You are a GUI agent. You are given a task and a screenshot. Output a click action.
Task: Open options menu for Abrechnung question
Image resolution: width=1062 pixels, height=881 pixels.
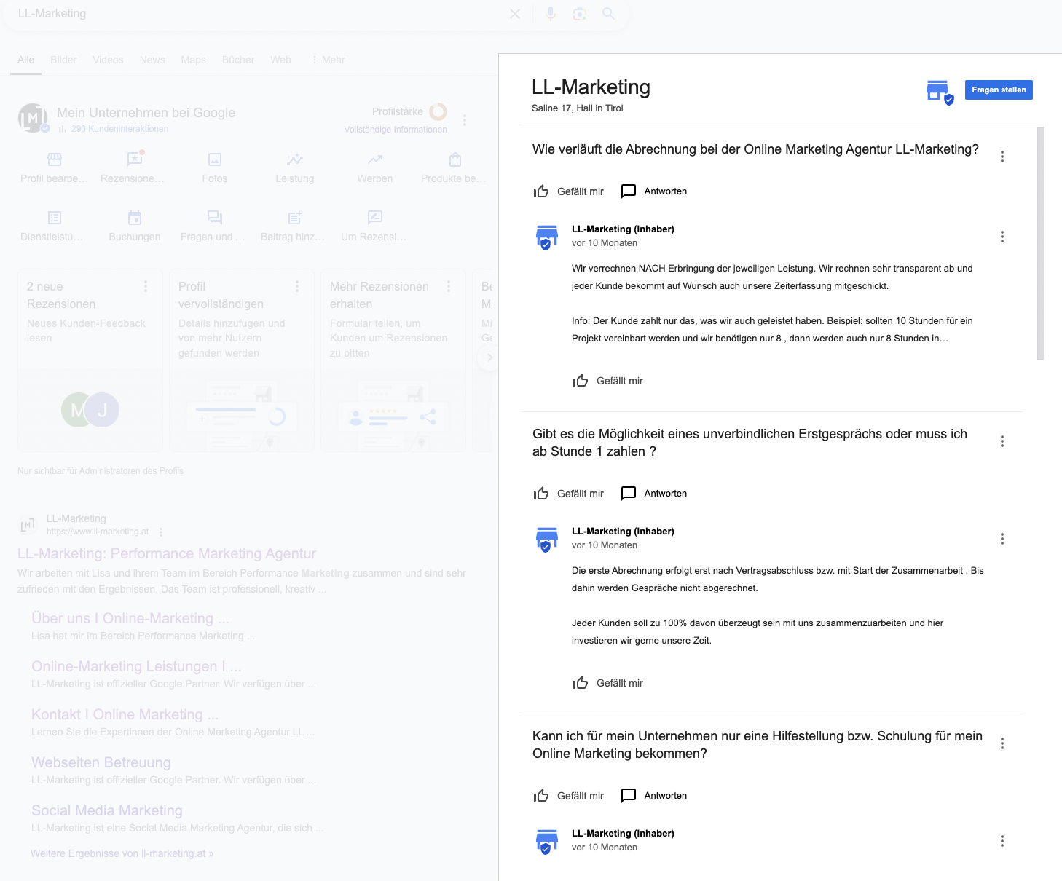[x=1002, y=157]
